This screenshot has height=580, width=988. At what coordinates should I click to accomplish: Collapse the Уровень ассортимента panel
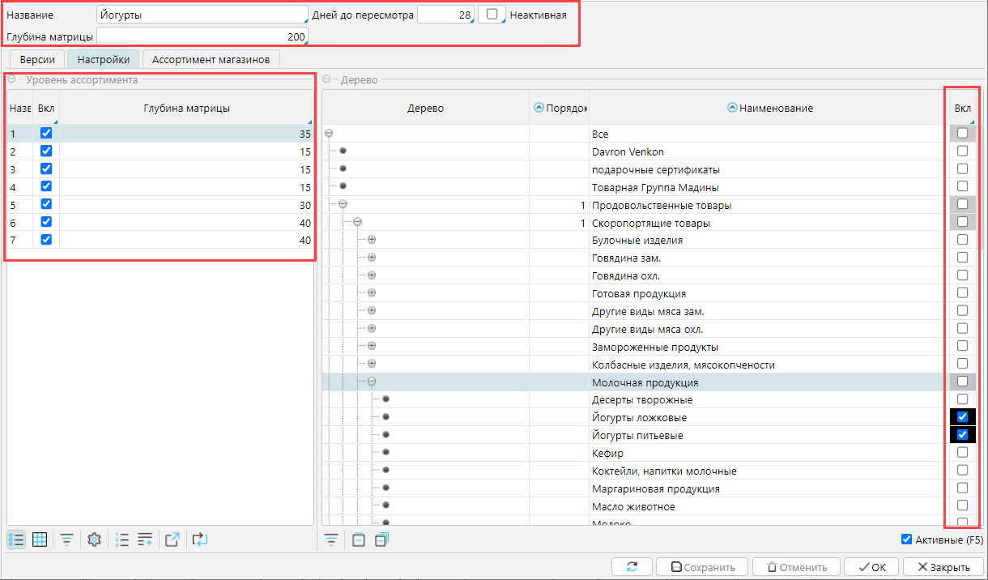[x=13, y=79]
